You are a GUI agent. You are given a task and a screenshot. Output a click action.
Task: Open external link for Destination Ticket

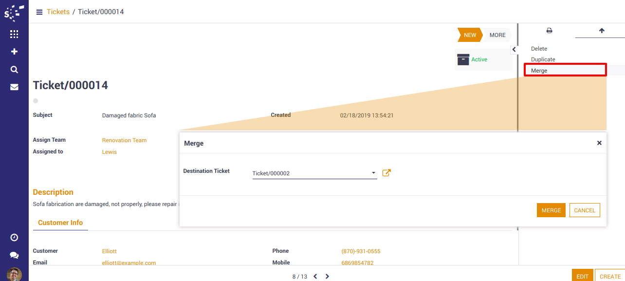386,172
